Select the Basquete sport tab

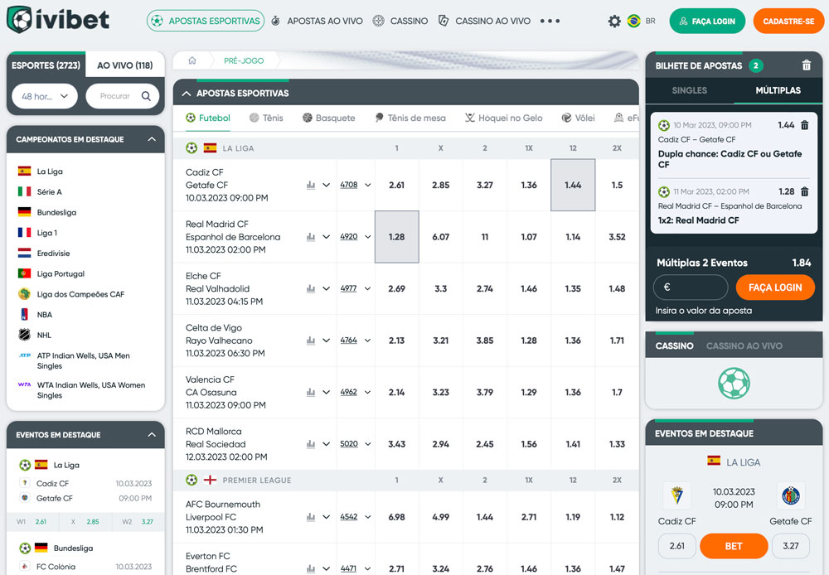point(329,118)
